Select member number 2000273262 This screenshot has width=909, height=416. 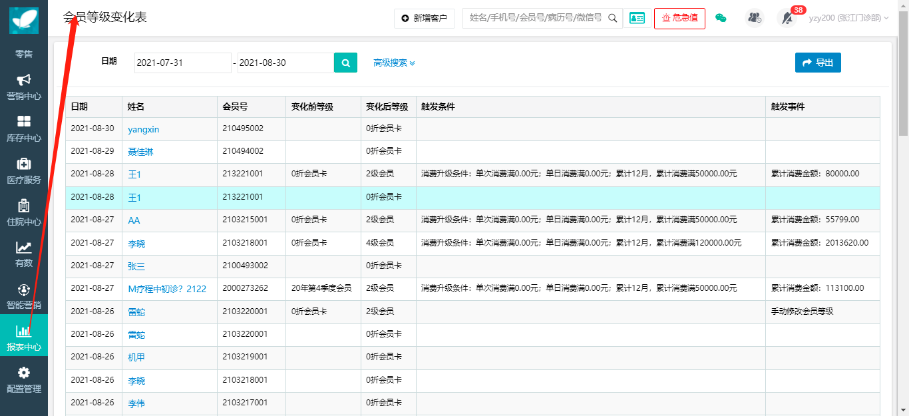246,288
